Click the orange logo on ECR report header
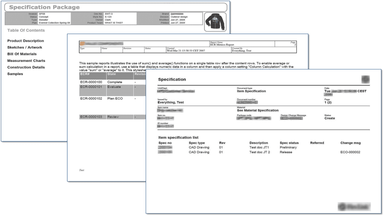 pos(83,44)
